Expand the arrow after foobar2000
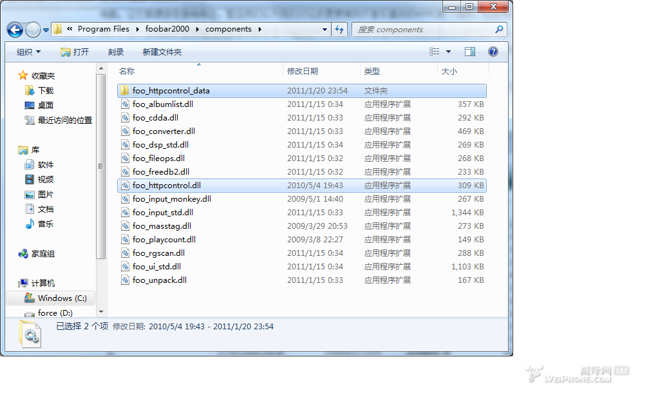Image resolution: width=649 pixels, height=406 pixels. [198, 29]
